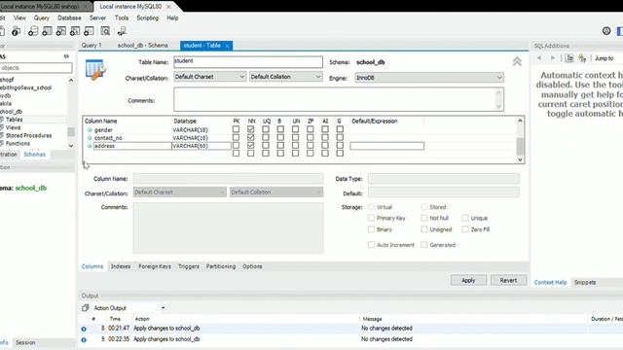623x350 pixels.
Task: Open the preferences gear icon at top right
Action: pyautogui.click(x=606, y=31)
